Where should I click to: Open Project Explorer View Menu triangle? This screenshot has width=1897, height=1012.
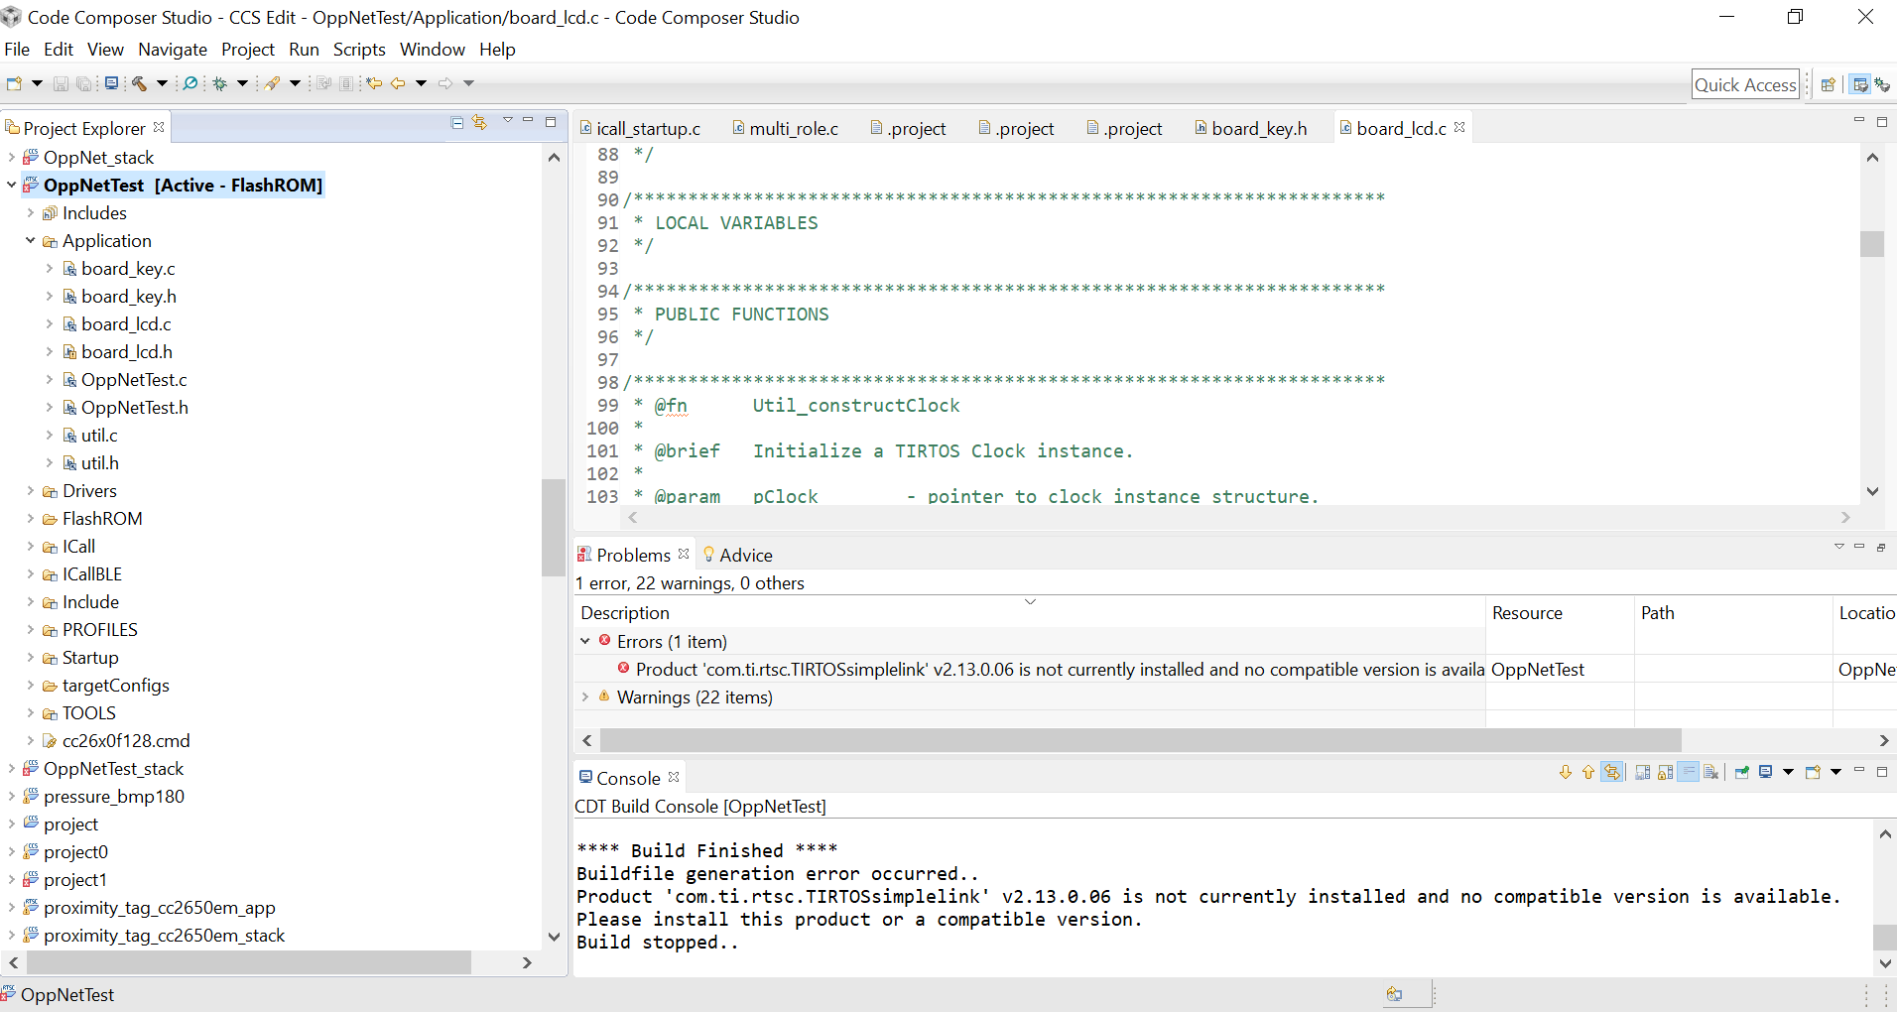(507, 121)
